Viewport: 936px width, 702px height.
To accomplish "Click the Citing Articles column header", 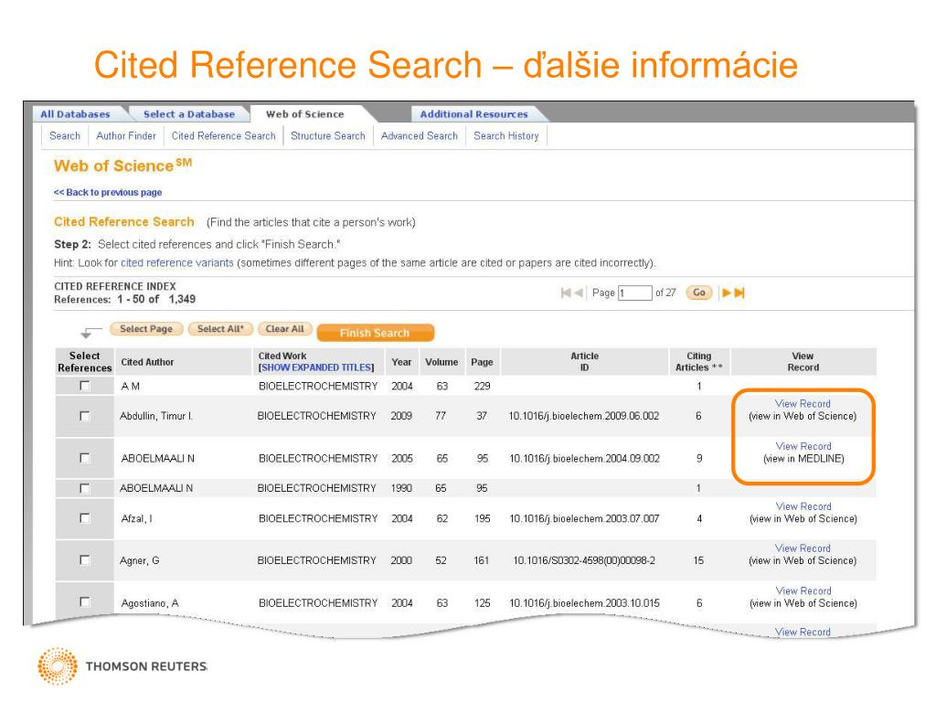I will 699,362.
